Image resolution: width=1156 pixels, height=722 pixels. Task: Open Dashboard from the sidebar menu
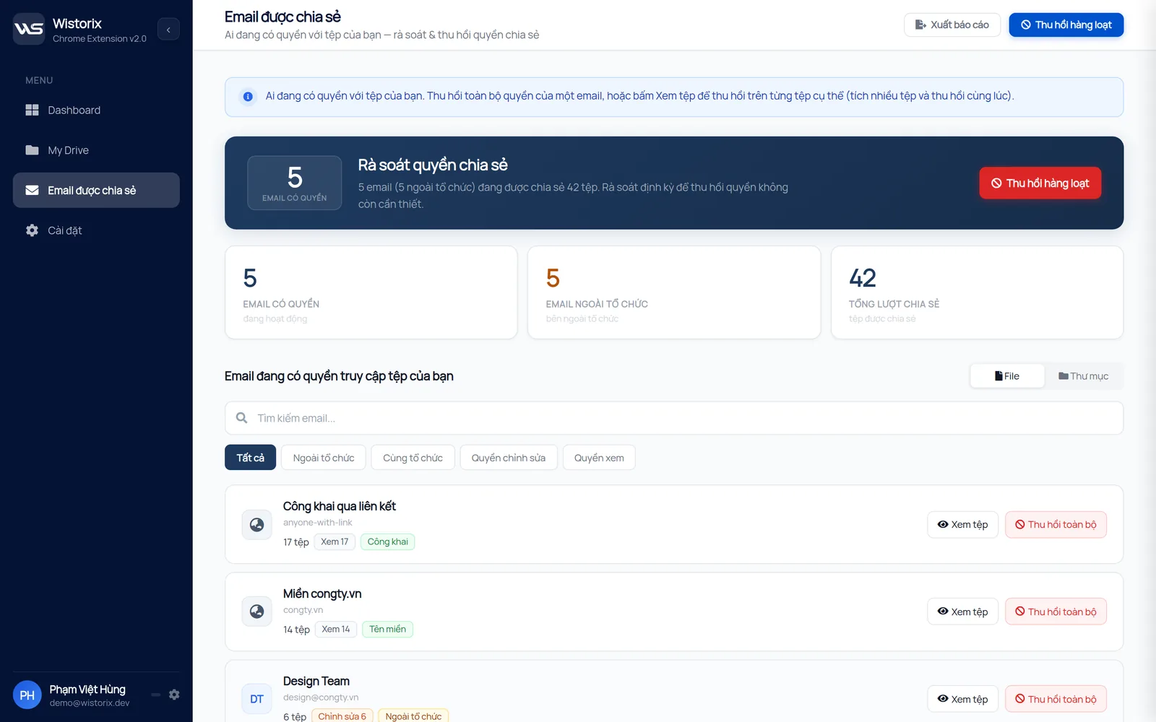[x=96, y=110]
